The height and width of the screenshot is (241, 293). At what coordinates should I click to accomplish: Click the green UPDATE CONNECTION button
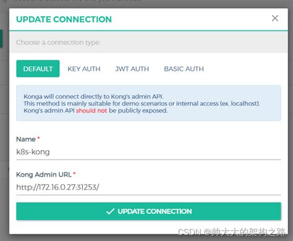point(148,211)
